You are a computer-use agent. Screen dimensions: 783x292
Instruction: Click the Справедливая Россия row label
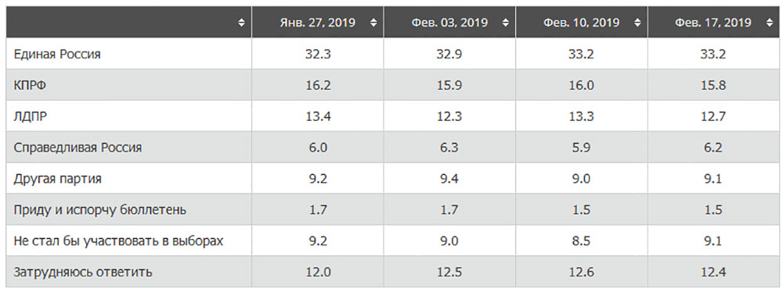coord(78,148)
